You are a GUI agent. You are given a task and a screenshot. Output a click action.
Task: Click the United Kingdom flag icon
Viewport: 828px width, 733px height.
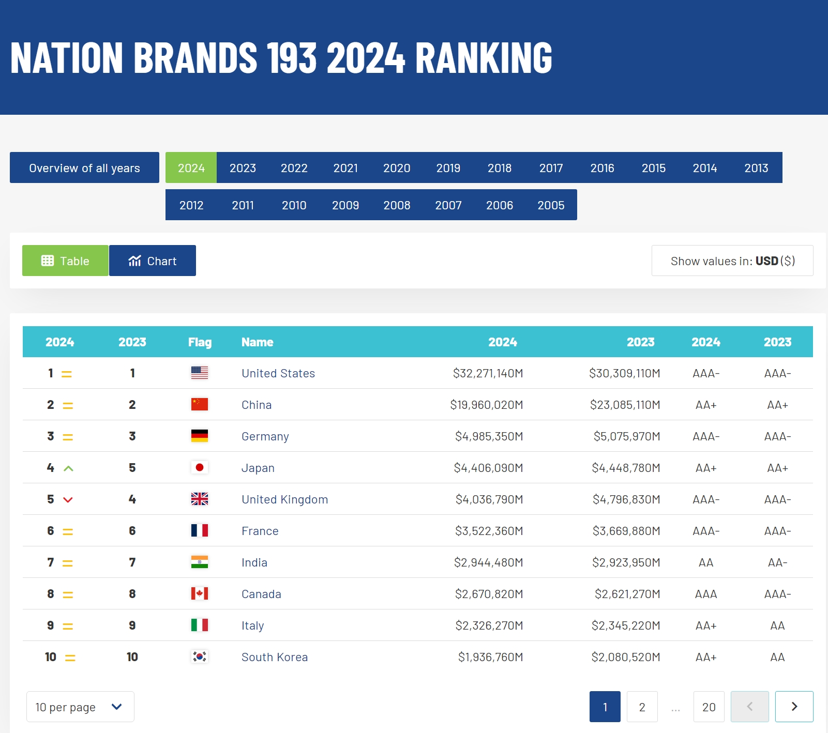coord(199,499)
